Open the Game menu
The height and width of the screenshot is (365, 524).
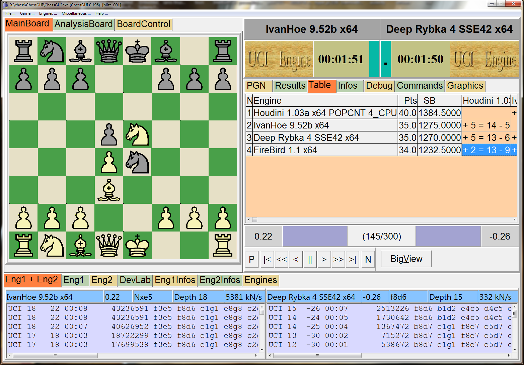[27, 13]
